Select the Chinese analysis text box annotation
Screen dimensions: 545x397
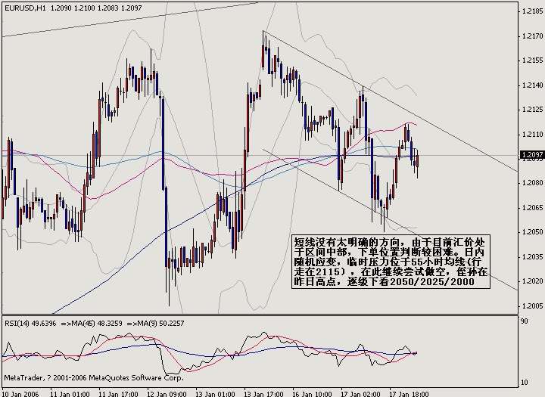tap(391, 262)
